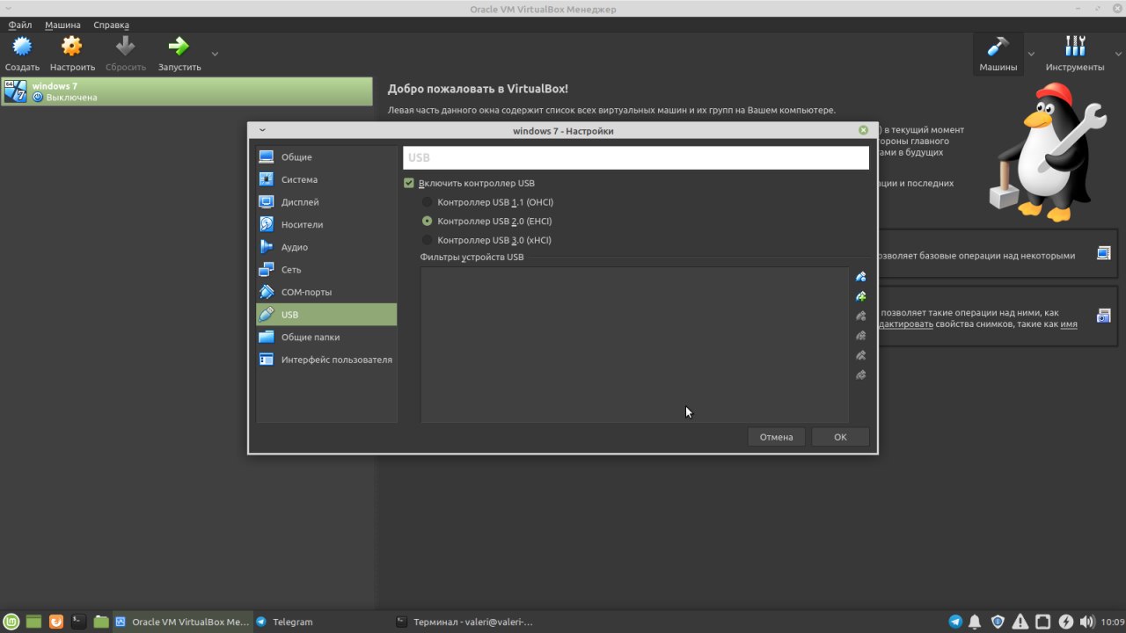Select the Инструменты tools button
Image resolution: width=1126 pixels, height=633 pixels.
pyautogui.click(x=1074, y=54)
